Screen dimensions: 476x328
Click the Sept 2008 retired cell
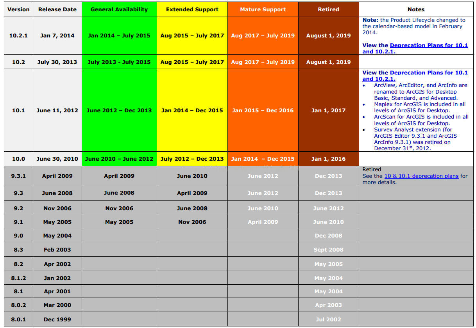pos(328,250)
